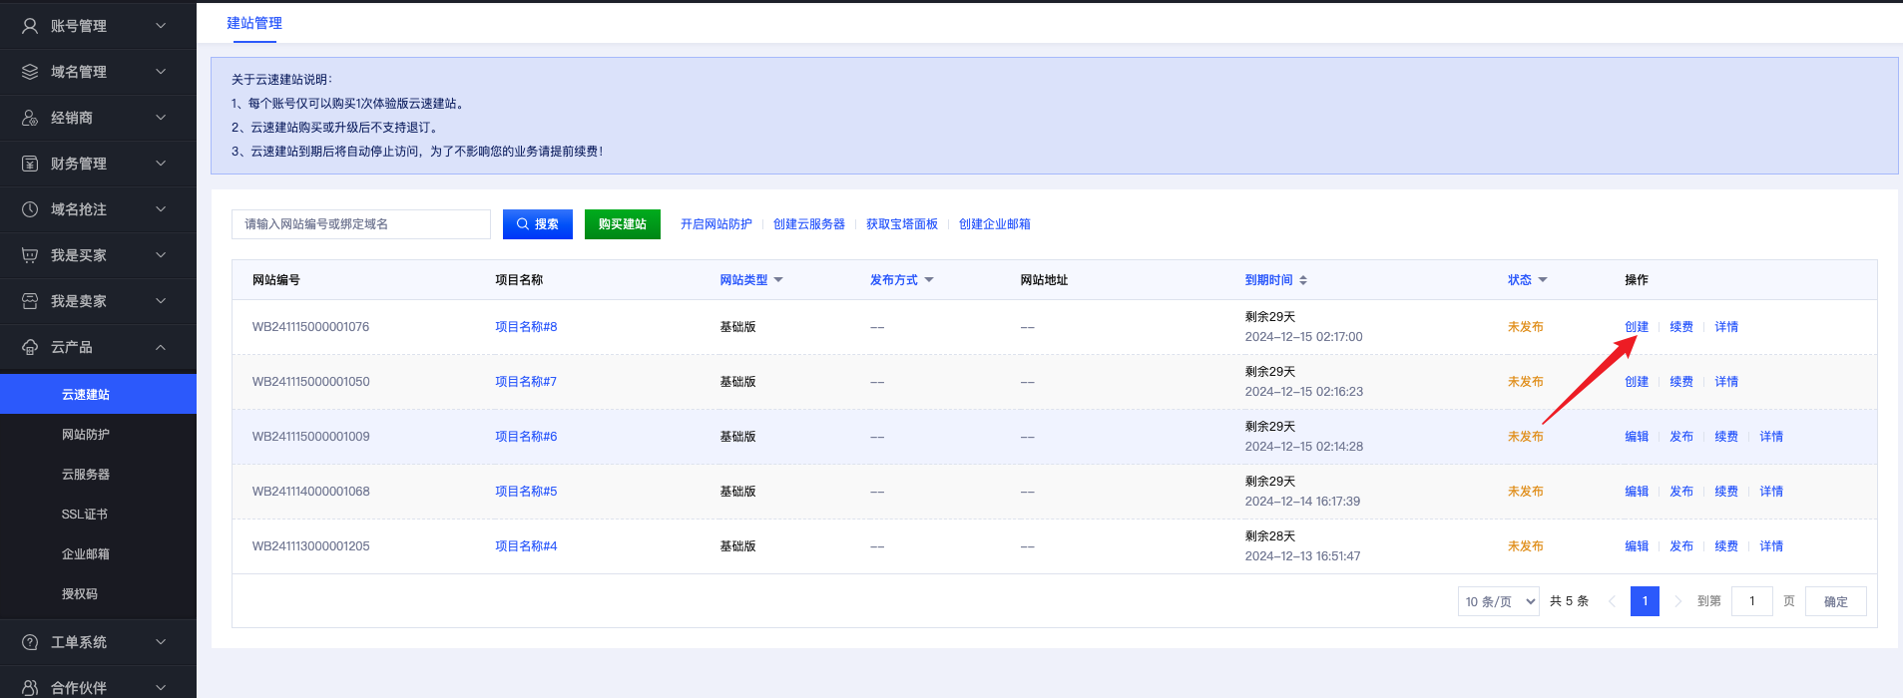The width and height of the screenshot is (1903, 698).
Task: Switch to the 建站管理 tab
Action: [254, 23]
